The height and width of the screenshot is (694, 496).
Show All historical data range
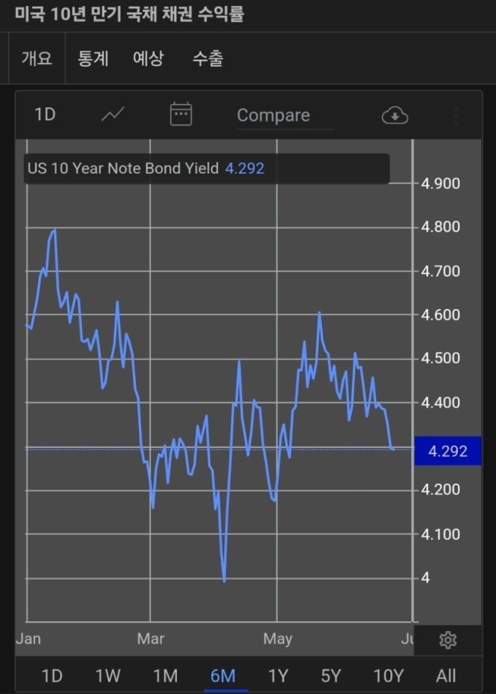click(x=446, y=676)
